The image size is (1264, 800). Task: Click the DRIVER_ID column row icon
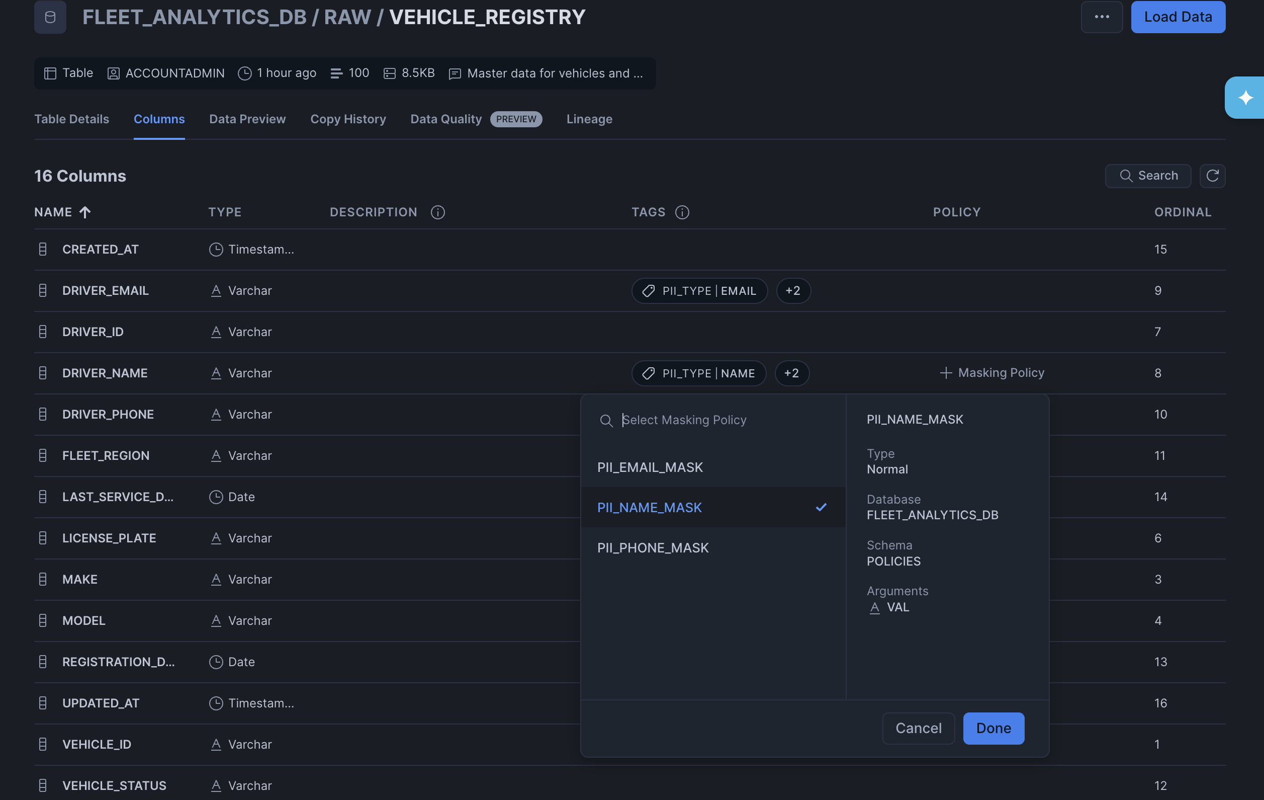tap(43, 332)
